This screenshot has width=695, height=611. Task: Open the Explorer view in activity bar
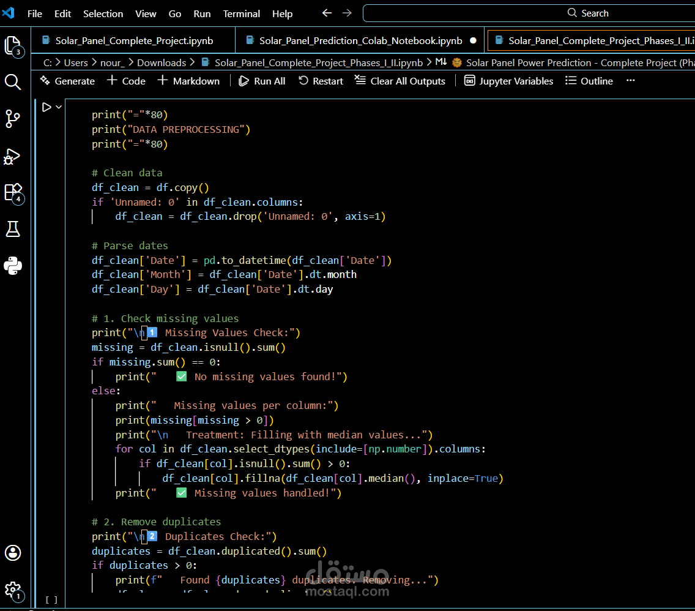click(x=13, y=45)
